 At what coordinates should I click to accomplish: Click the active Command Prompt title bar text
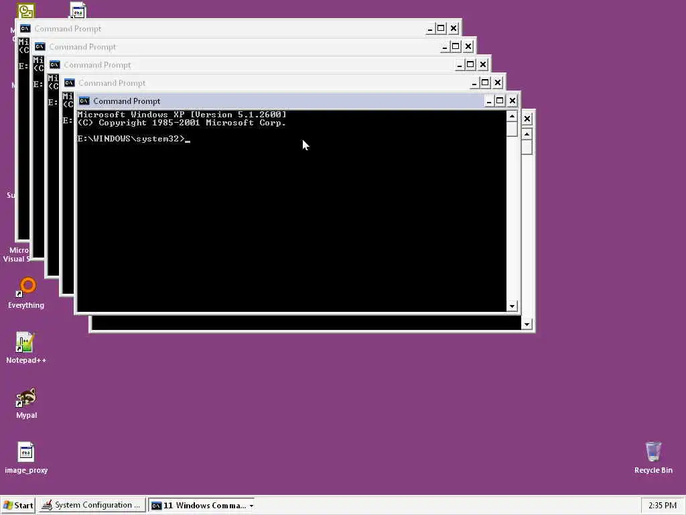[x=127, y=101]
